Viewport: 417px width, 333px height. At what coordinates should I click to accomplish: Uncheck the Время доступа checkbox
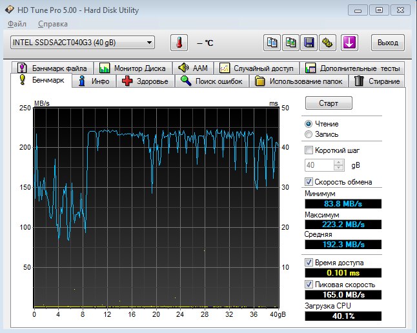(309, 263)
